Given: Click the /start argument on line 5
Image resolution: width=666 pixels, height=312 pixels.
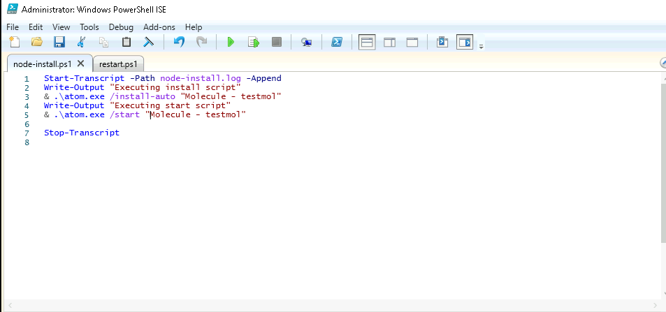Looking at the screenshot, I should pos(125,114).
